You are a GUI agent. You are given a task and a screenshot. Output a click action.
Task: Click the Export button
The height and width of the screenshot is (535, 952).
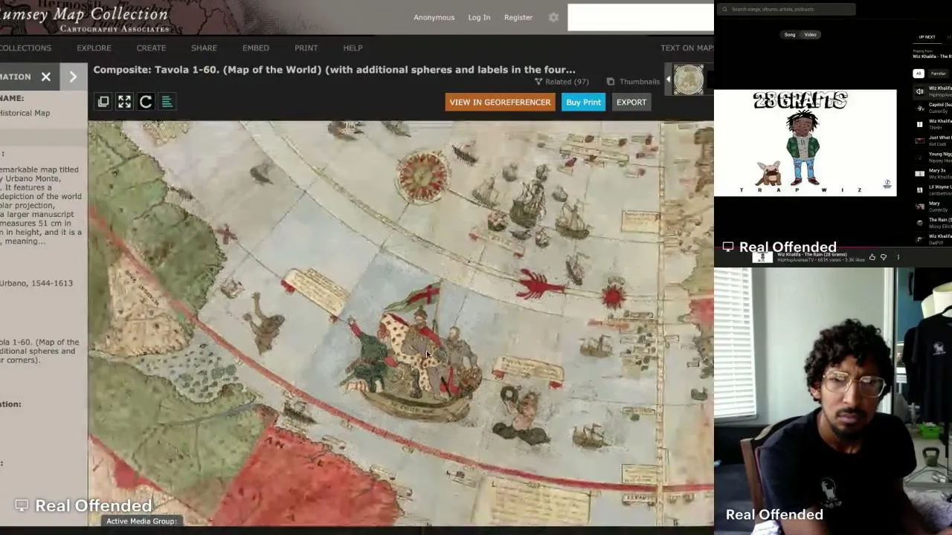(x=631, y=103)
